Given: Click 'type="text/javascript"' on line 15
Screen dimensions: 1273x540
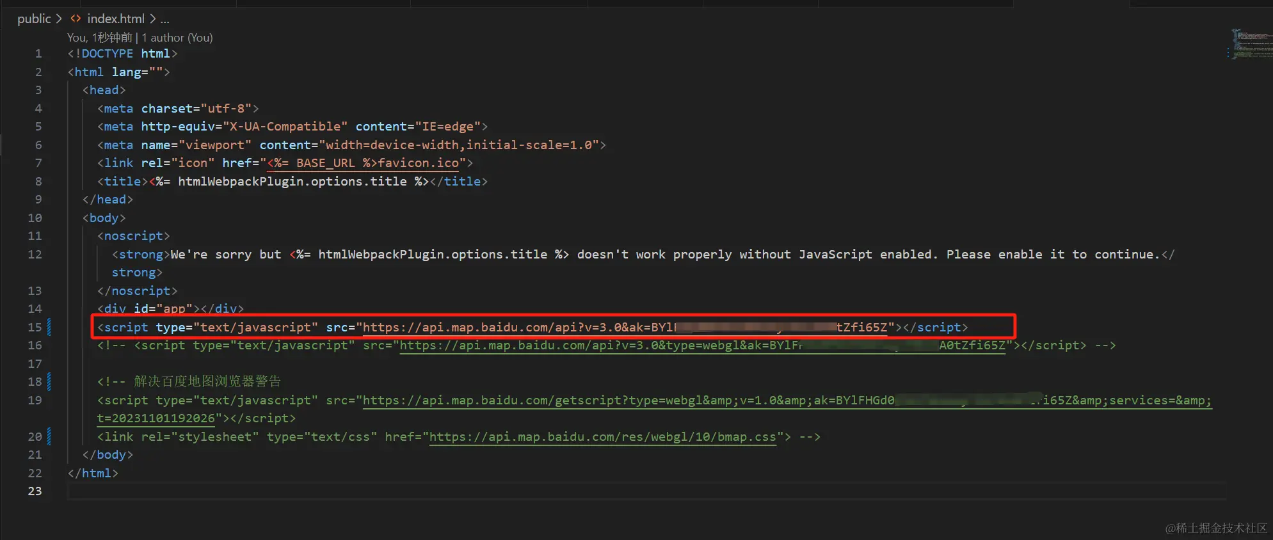Looking at the screenshot, I should point(237,328).
